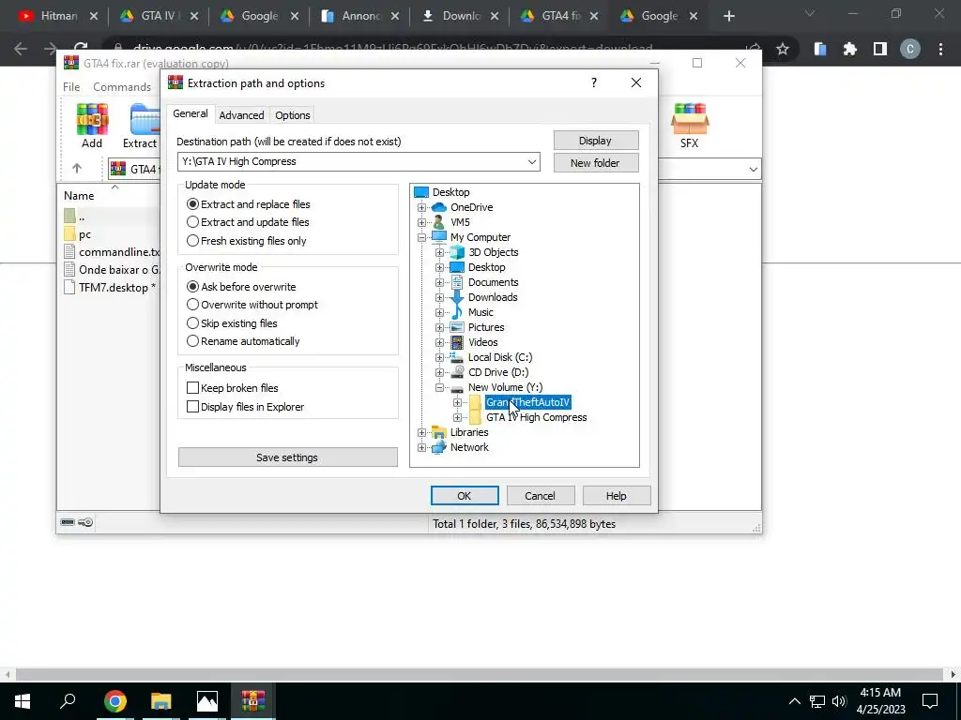This screenshot has width=961, height=720.
Task: Select Rename automatically option
Action: pyautogui.click(x=243, y=341)
